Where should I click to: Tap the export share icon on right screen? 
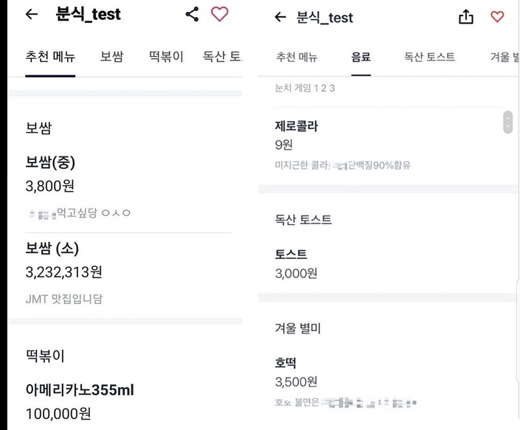click(466, 16)
